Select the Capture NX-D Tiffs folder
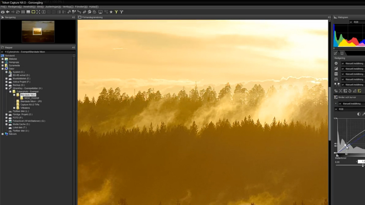365x205 pixels. pos(30,105)
